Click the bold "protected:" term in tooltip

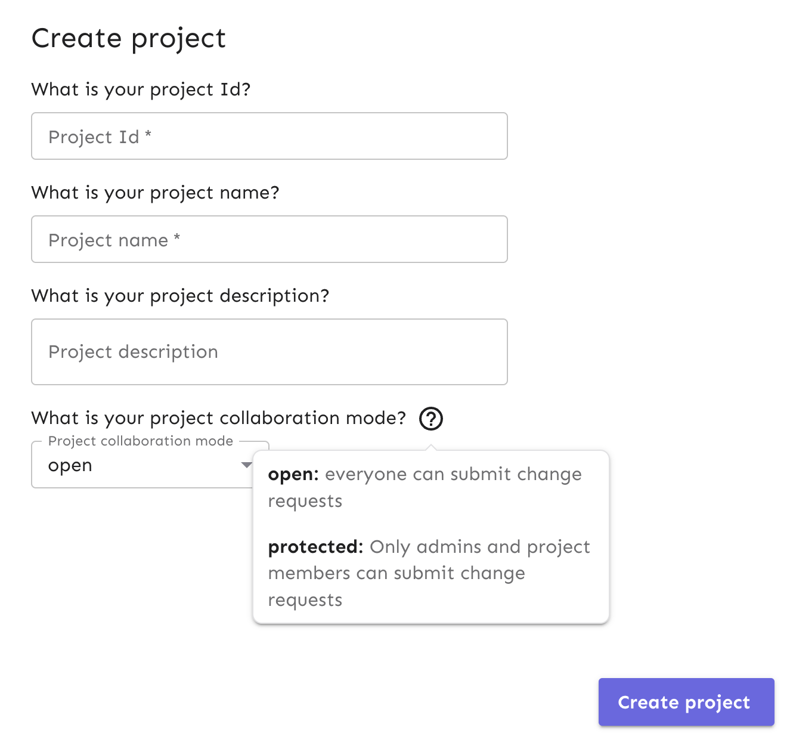tap(315, 547)
